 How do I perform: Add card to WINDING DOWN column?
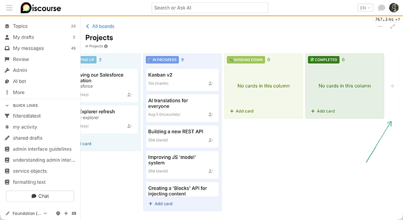coord(242,111)
